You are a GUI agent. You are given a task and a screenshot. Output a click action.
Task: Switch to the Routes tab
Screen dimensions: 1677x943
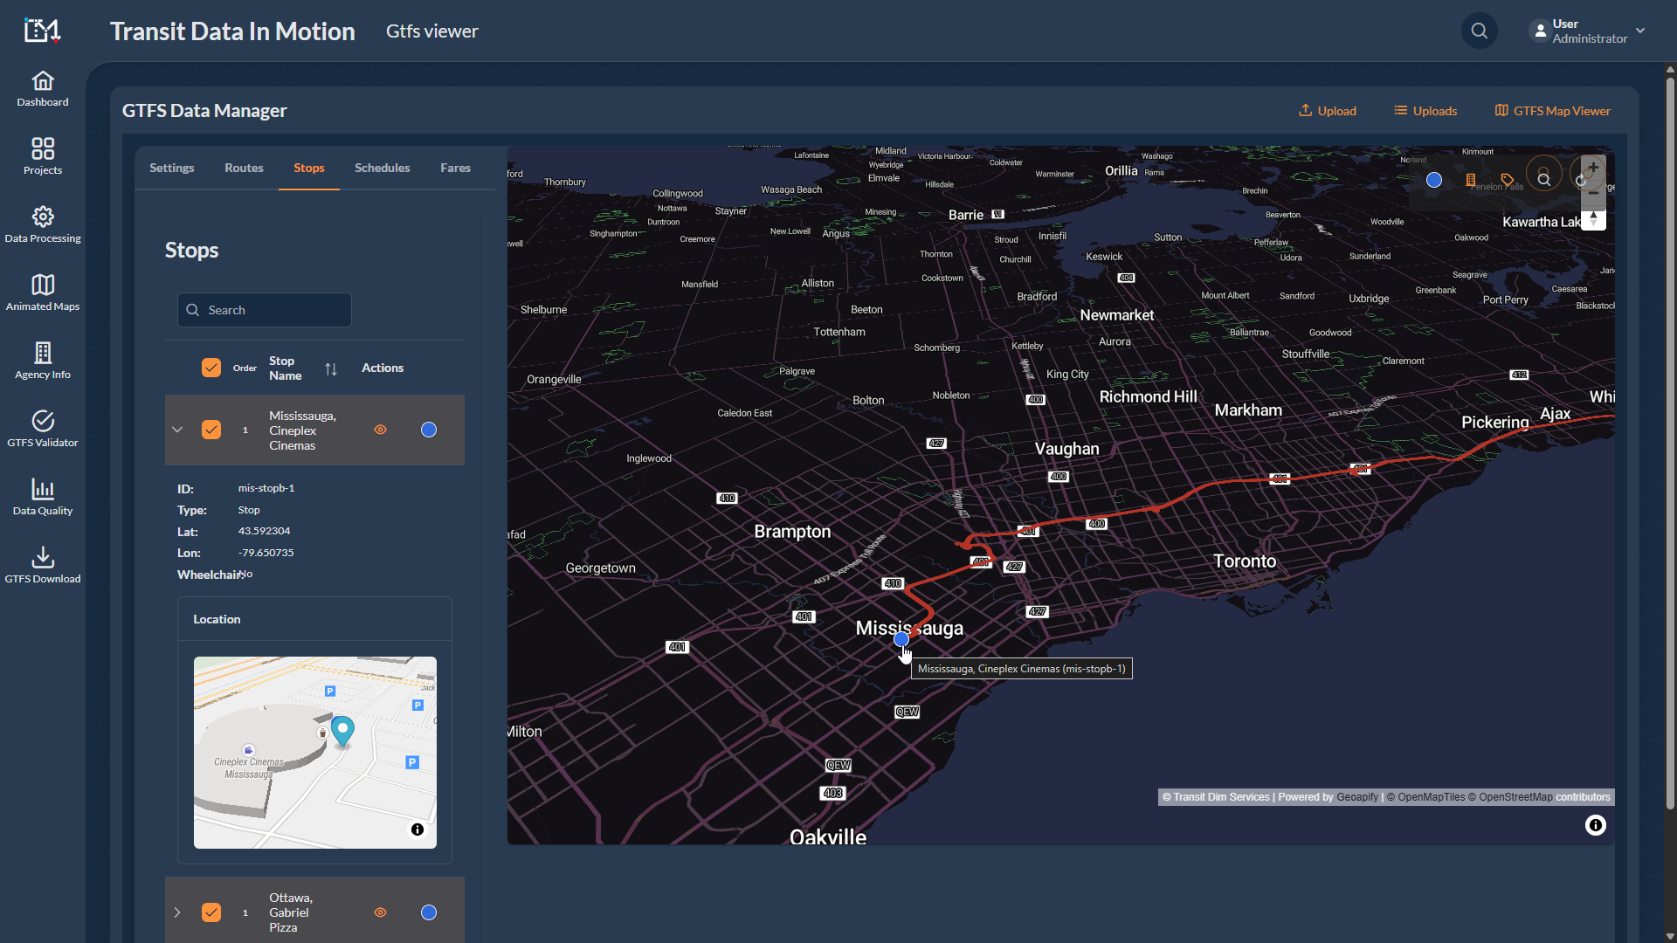pyautogui.click(x=244, y=168)
